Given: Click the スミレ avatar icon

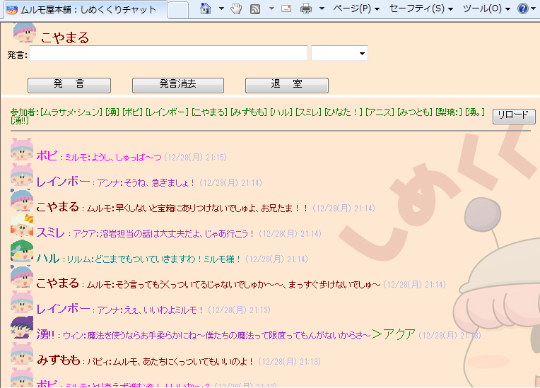Looking at the screenshot, I should point(22,226).
